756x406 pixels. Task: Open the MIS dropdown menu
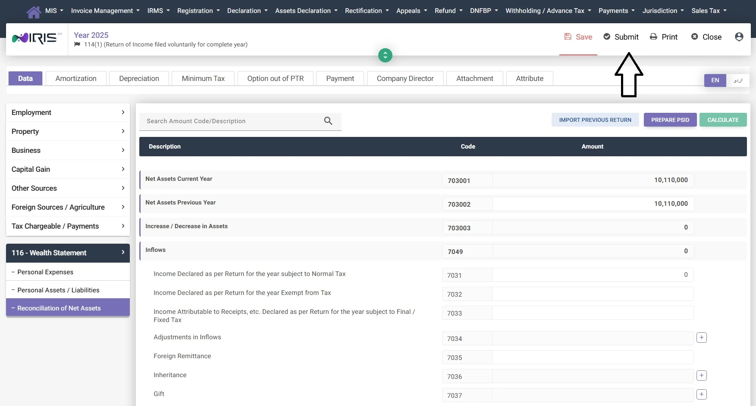(54, 11)
